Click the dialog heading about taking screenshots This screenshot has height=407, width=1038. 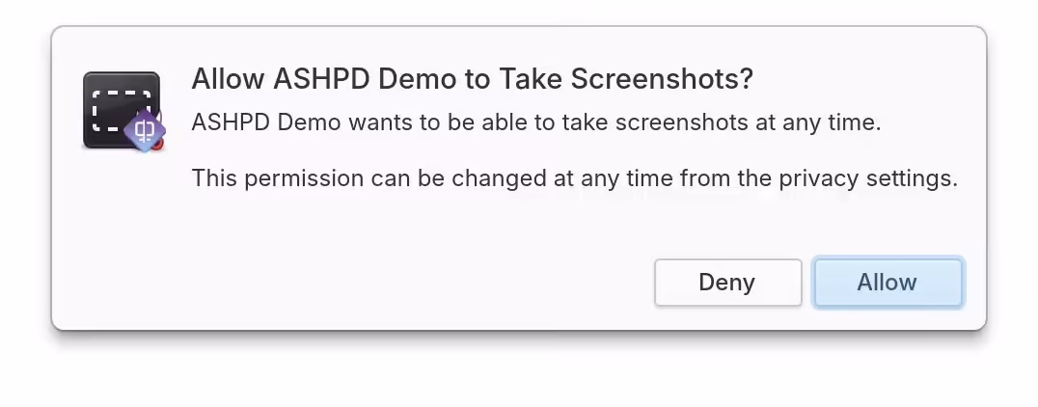click(472, 79)
